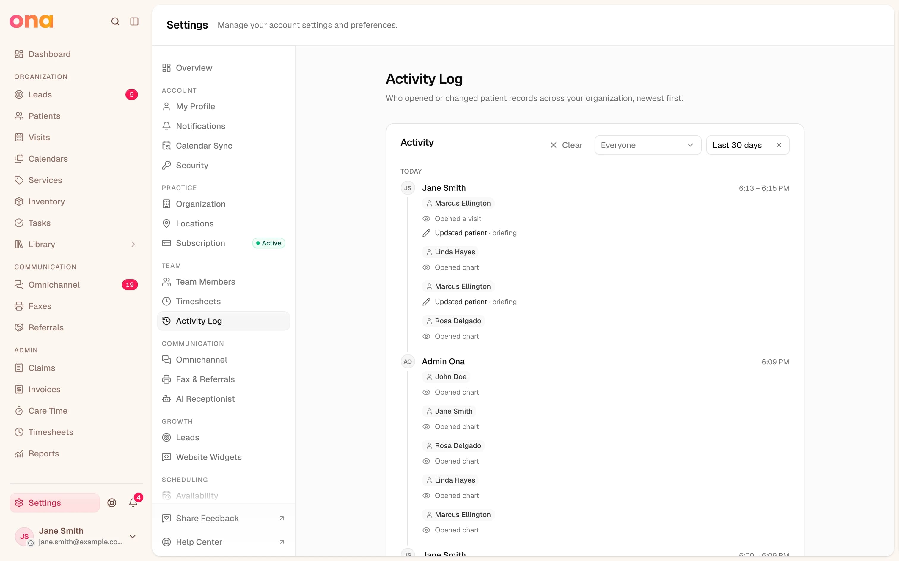
Task: Open Jane Smith patient chip under Admin Ona
Action: tap(449, 411)
